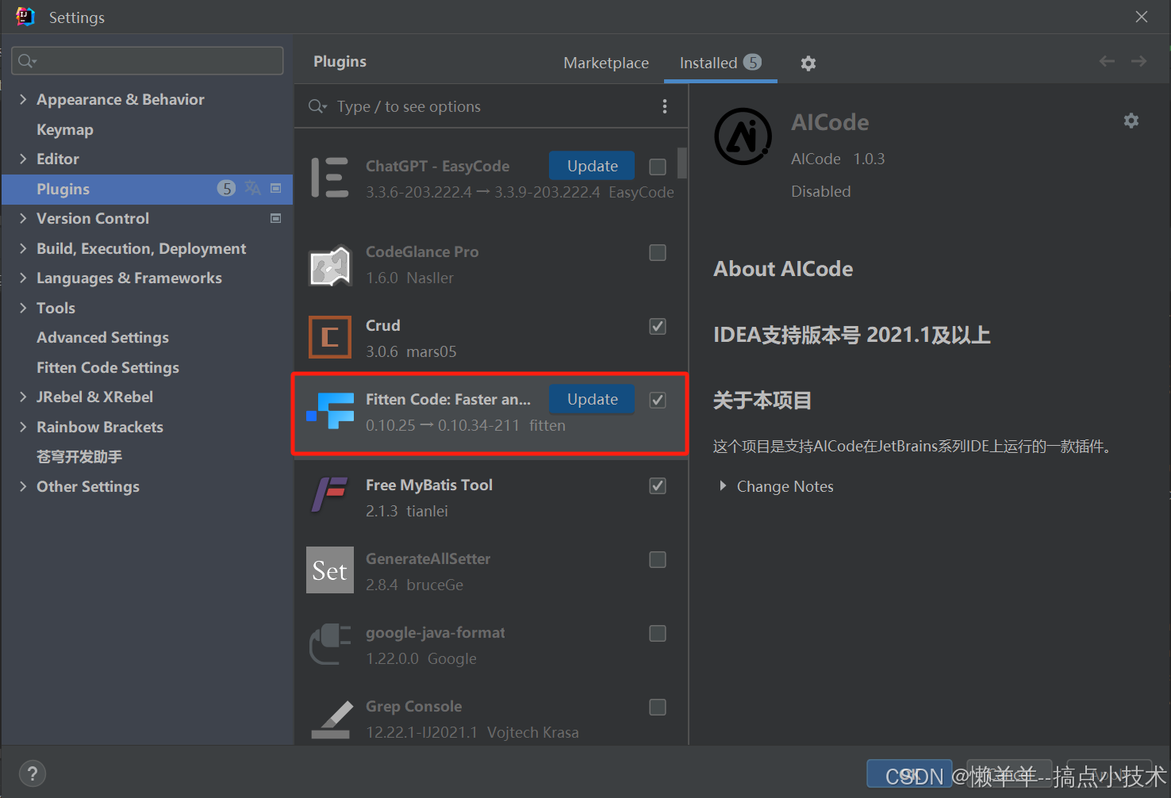Expand the Editor settings node
This screenshot has width=1171, height=798.
coord(23,159)
